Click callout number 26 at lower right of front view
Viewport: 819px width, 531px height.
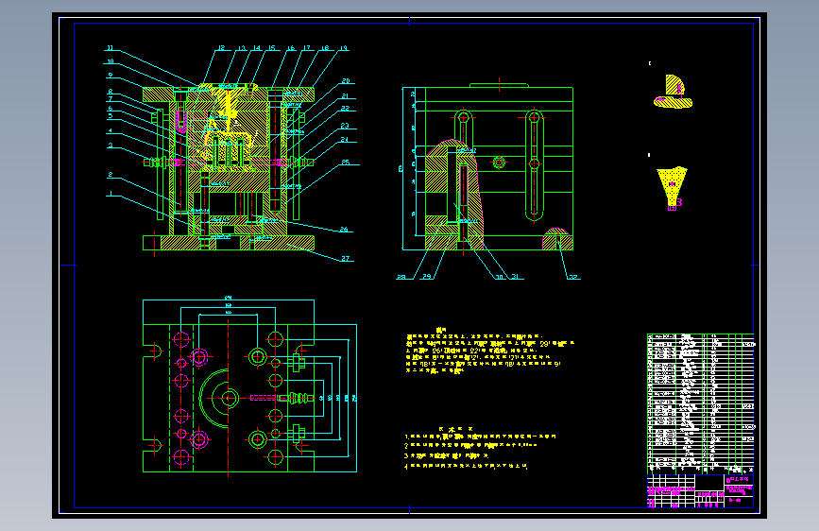(344, 229)
